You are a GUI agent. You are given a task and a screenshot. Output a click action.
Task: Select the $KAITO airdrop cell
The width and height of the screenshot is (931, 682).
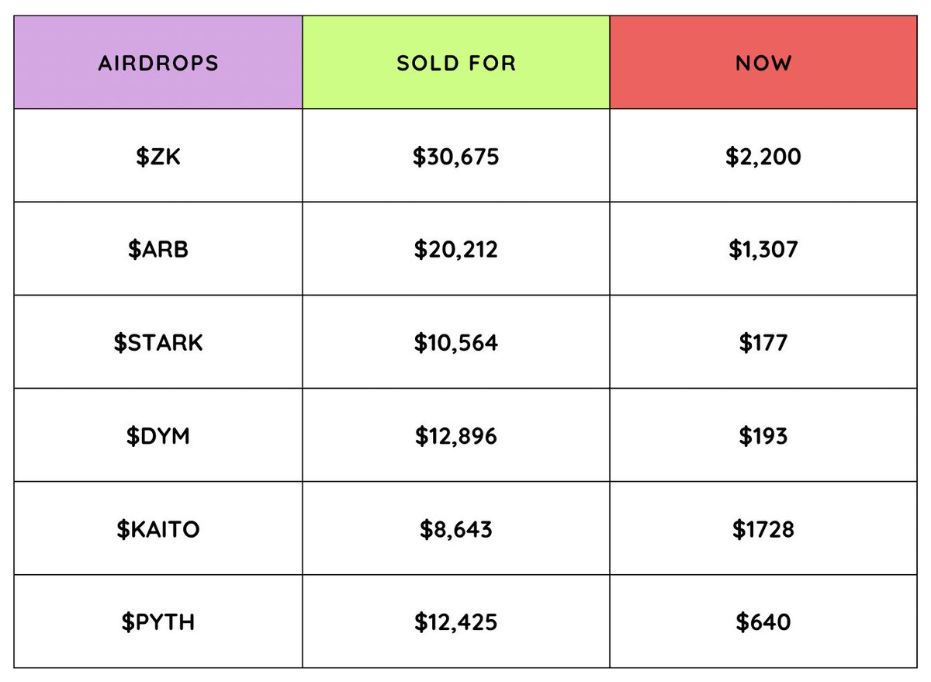[x=158, y=529]
